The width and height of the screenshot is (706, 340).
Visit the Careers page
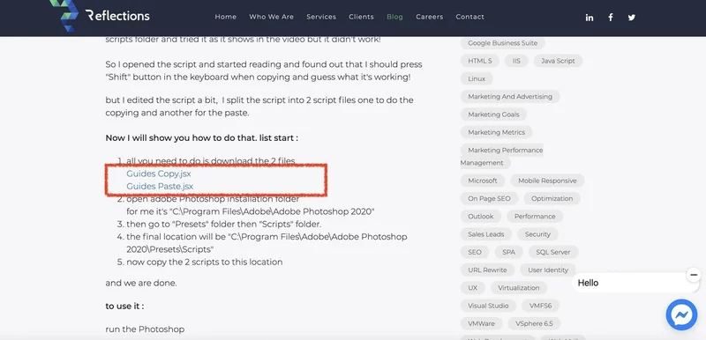(430, 17)
